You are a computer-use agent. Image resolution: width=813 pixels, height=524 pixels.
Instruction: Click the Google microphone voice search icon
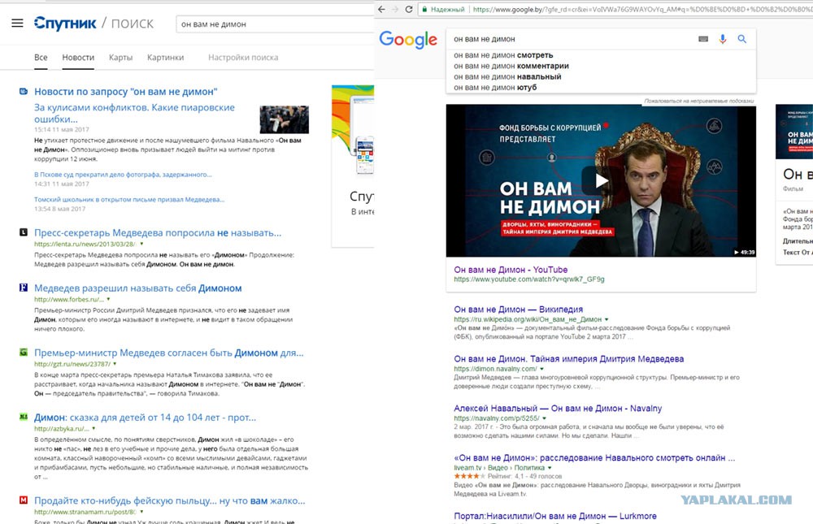[723, 39]
